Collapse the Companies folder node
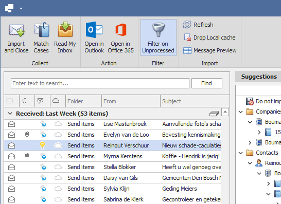281x204 pixels. click(241, 112)
